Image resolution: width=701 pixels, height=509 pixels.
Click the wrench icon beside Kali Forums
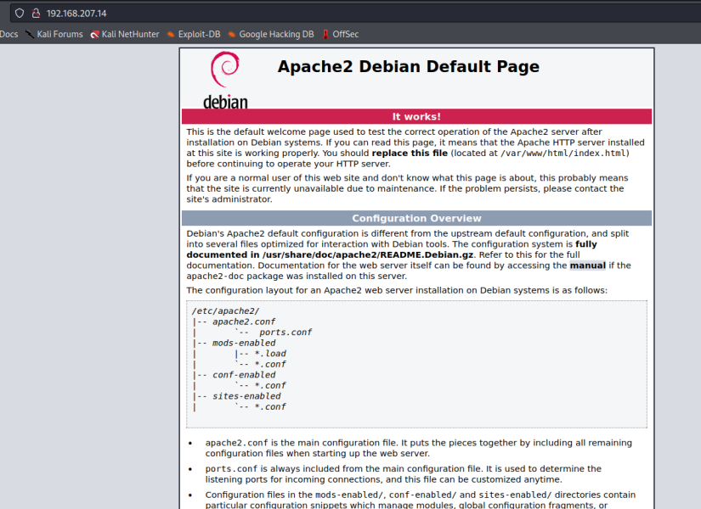coord(28,34)
